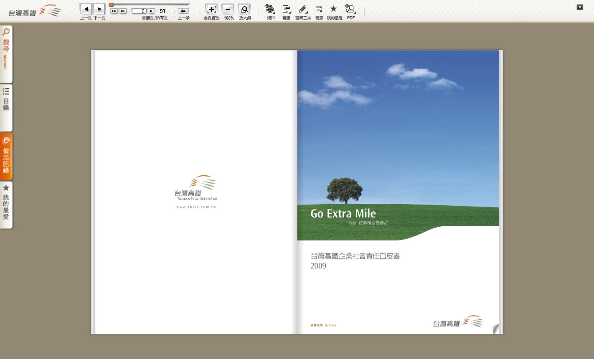Go to next page (下一頁)
This screenshot has width=594, height=359.
pos(99,9)
